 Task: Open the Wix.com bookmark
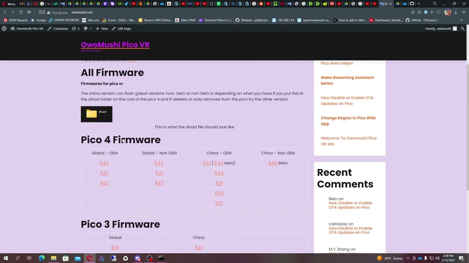(x=91, y=20)
